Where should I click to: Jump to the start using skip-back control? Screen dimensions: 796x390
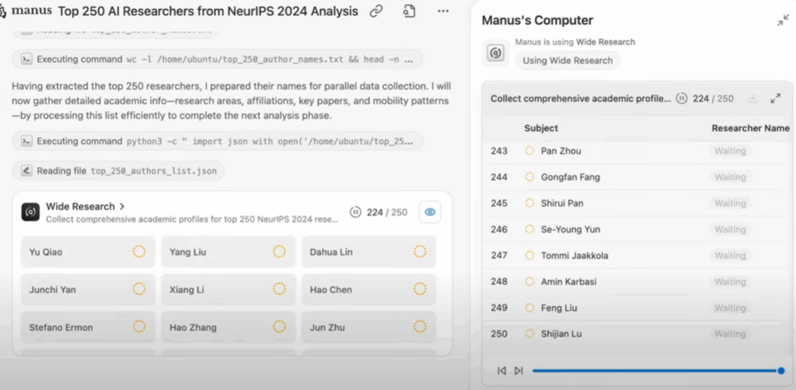pos(501,371)
